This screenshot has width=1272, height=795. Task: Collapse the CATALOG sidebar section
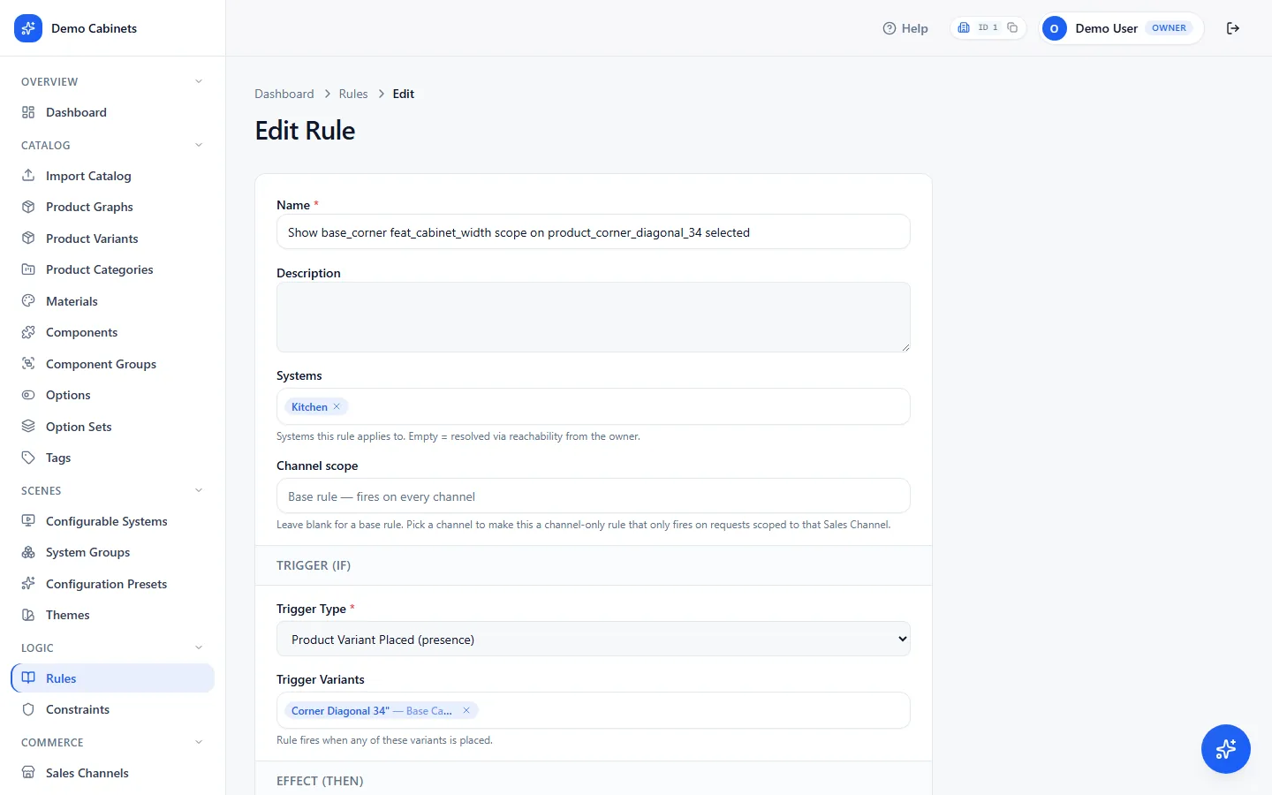(199, 145)
